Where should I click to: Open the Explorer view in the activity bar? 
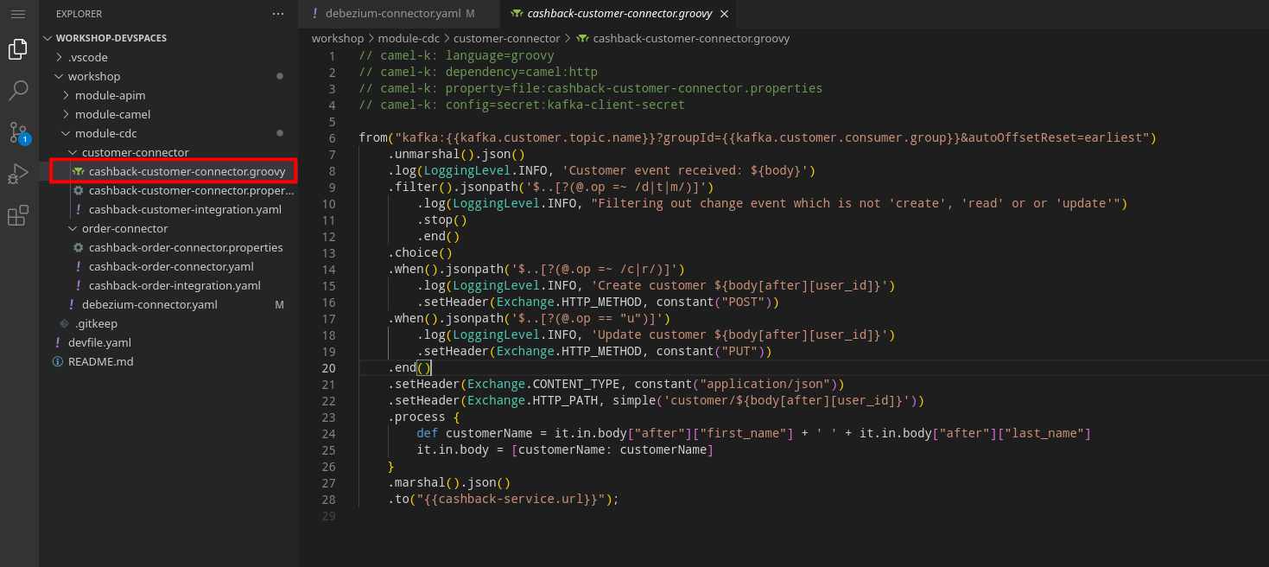click(17, 49)
